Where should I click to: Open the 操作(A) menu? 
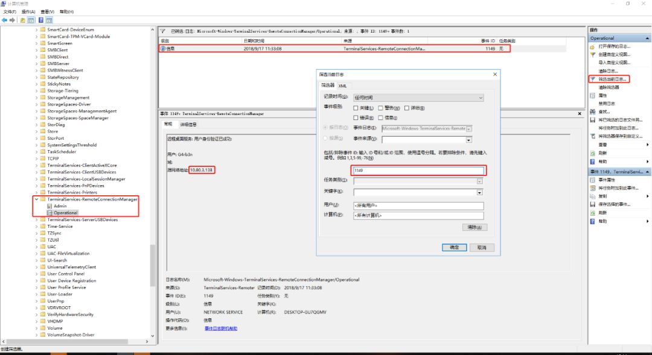pyautogui.click(x=28, y=11)
